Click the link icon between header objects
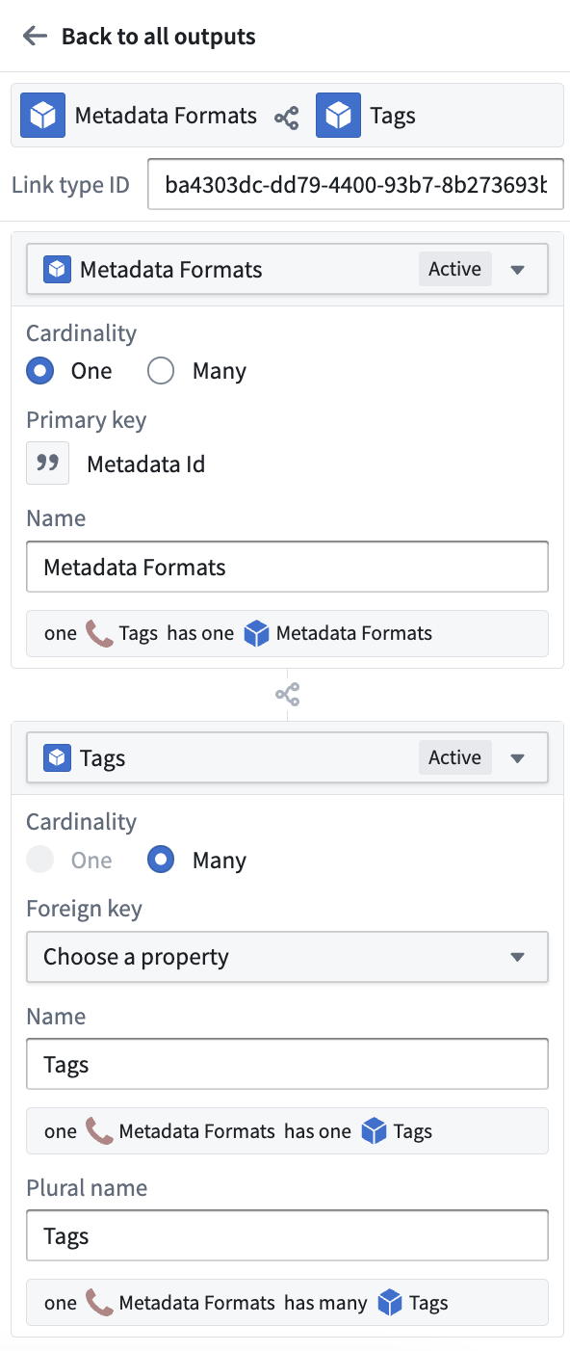Screen dimensions: 570x1351 coord(287,118)
